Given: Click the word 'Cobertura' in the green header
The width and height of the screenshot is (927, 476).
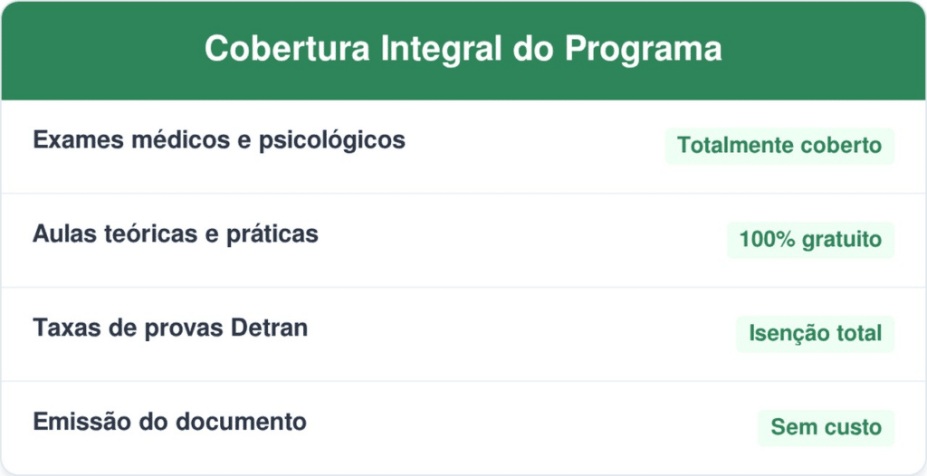Looking at the screenshot, I should click(287, 48).
